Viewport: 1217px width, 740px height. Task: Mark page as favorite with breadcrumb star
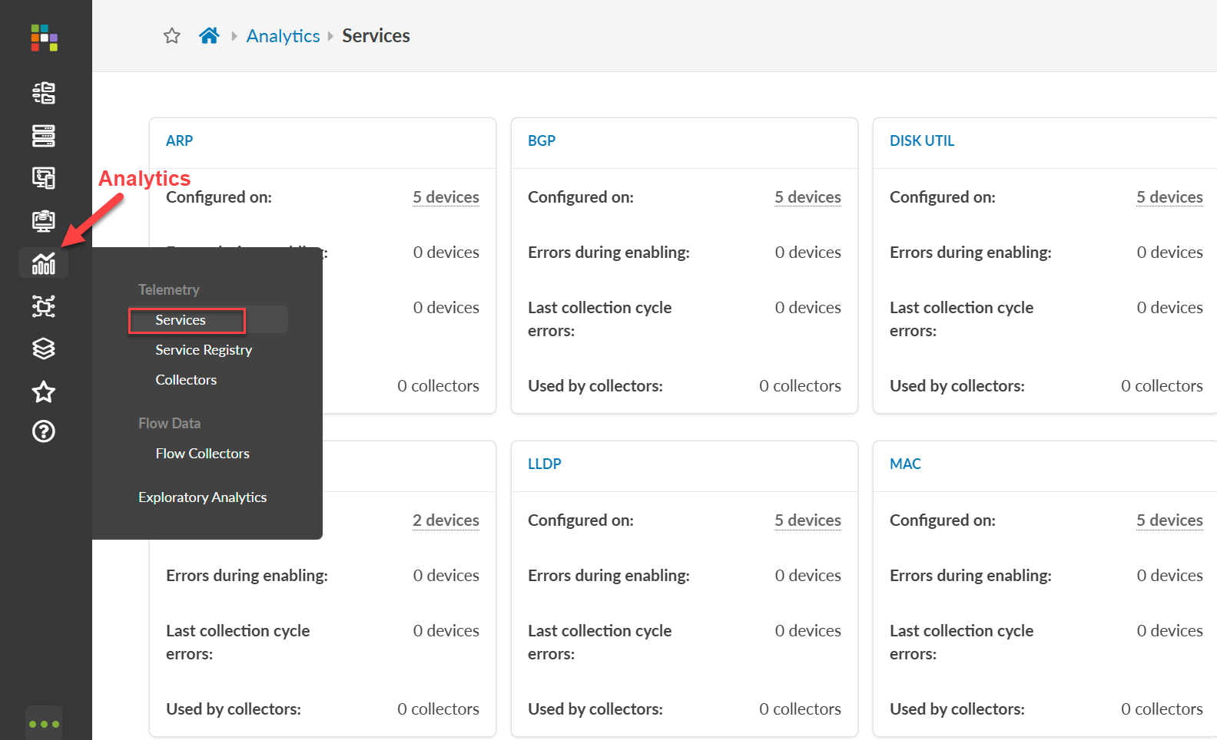[172, 36]
